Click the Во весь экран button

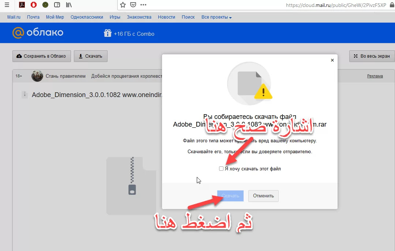click(372, 56)
